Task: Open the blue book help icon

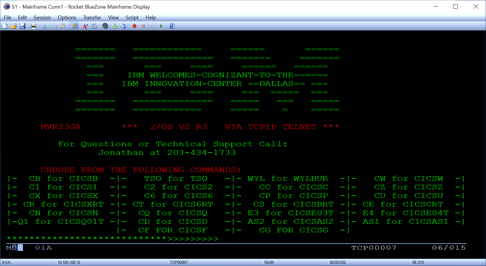Action: 172,26
